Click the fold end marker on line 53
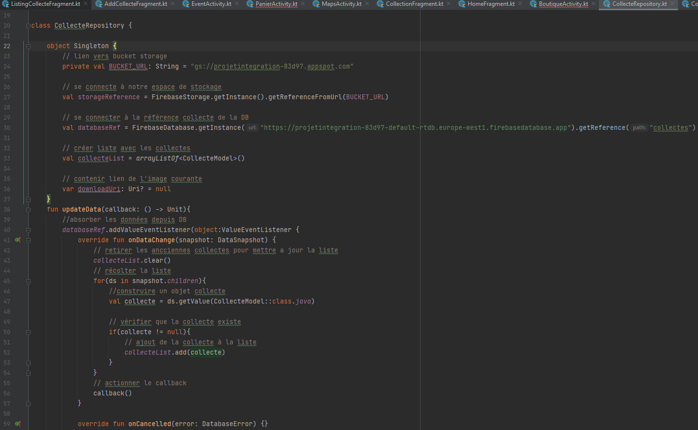The width and height of the screenshot is (698, 430). 28,363
